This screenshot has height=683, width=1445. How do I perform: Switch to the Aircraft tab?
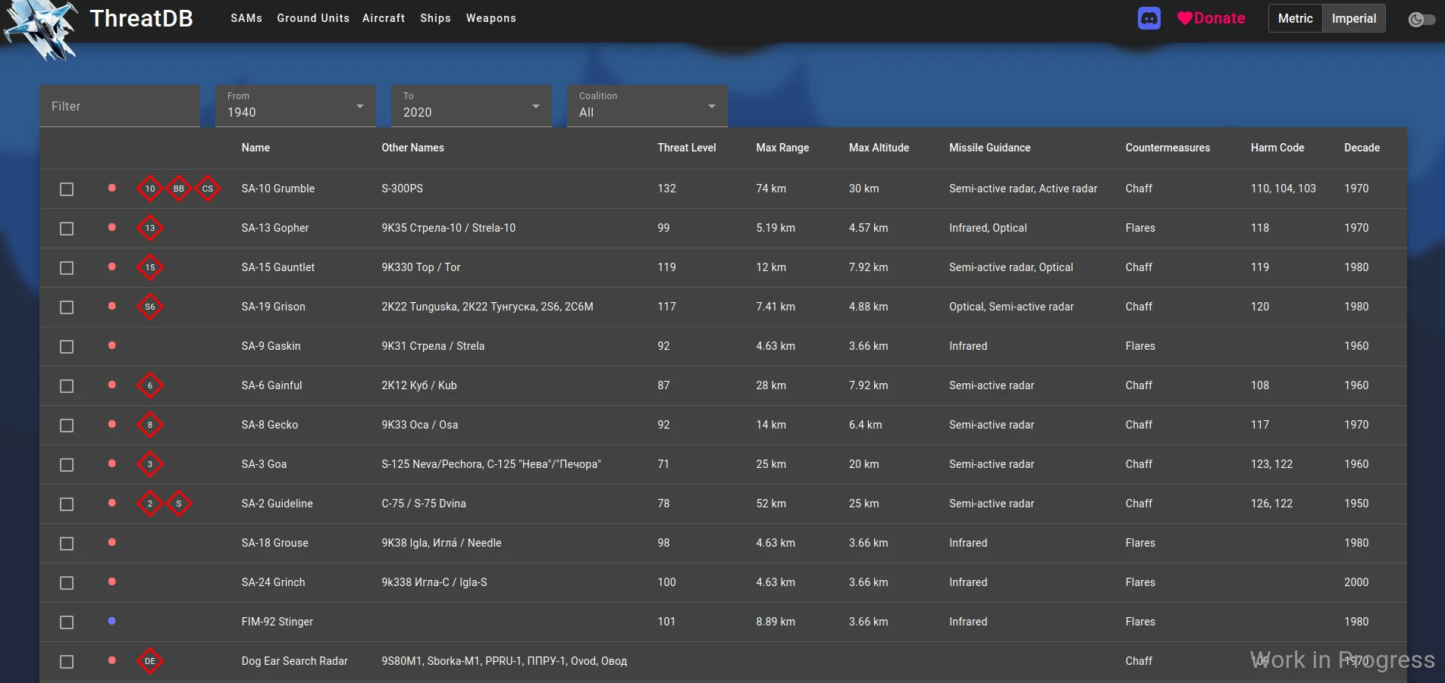(384, 18)
